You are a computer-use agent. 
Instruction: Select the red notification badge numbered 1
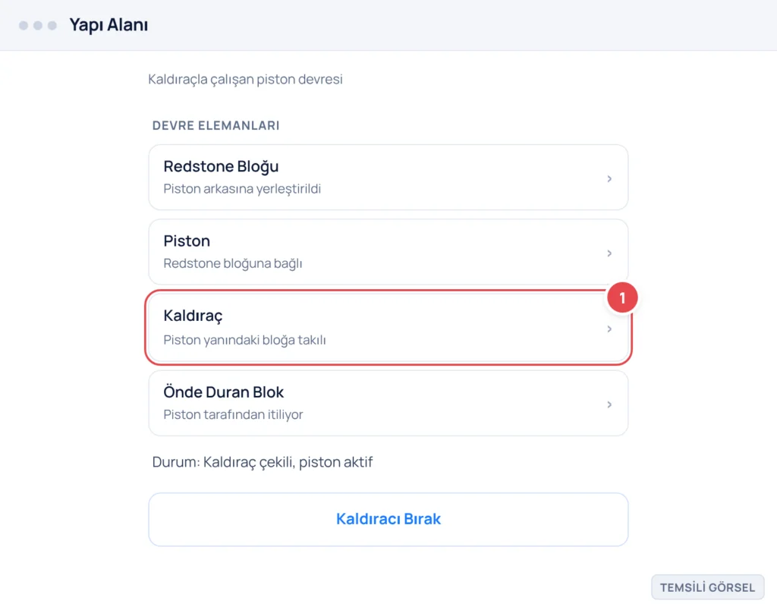(622, 298)
